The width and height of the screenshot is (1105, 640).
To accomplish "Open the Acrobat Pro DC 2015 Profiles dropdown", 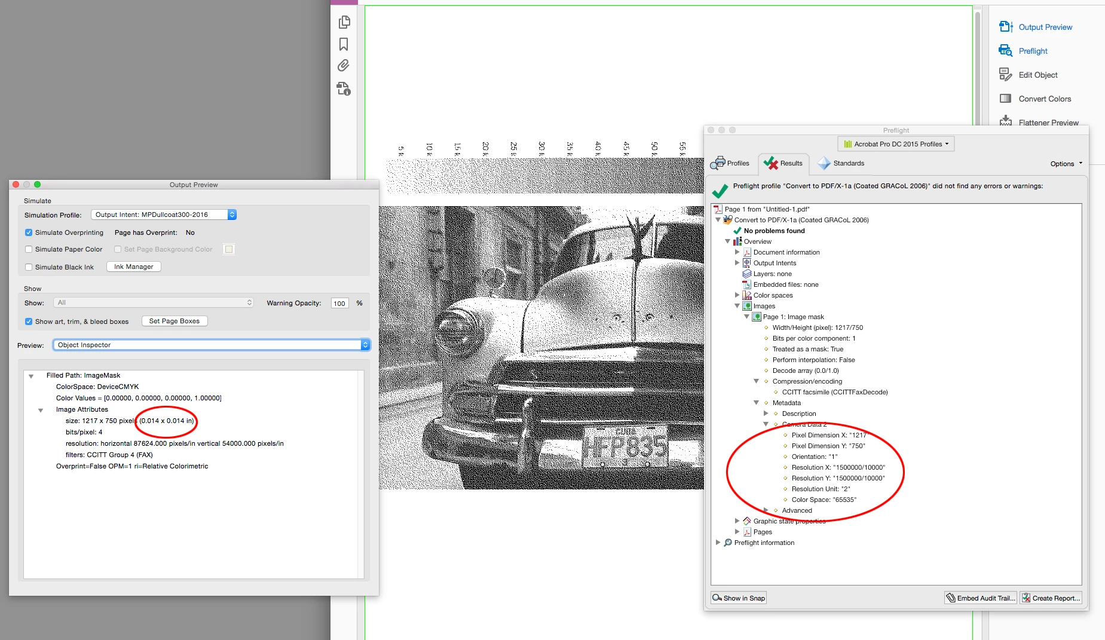I will 896,144.
